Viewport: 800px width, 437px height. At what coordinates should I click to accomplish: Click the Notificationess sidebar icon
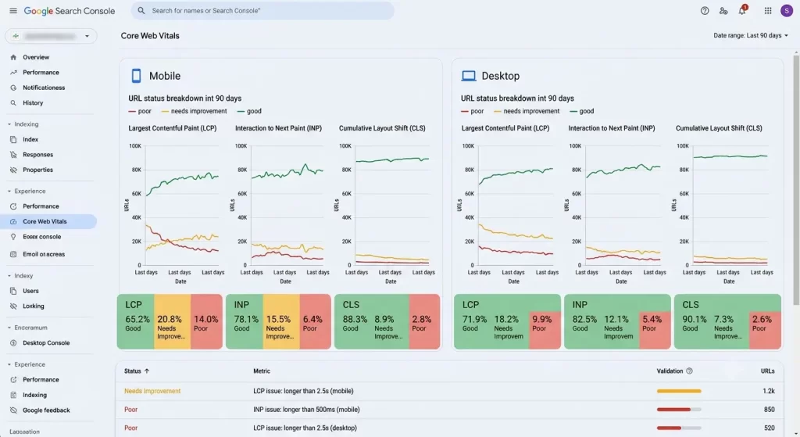(x=13, y=88)
